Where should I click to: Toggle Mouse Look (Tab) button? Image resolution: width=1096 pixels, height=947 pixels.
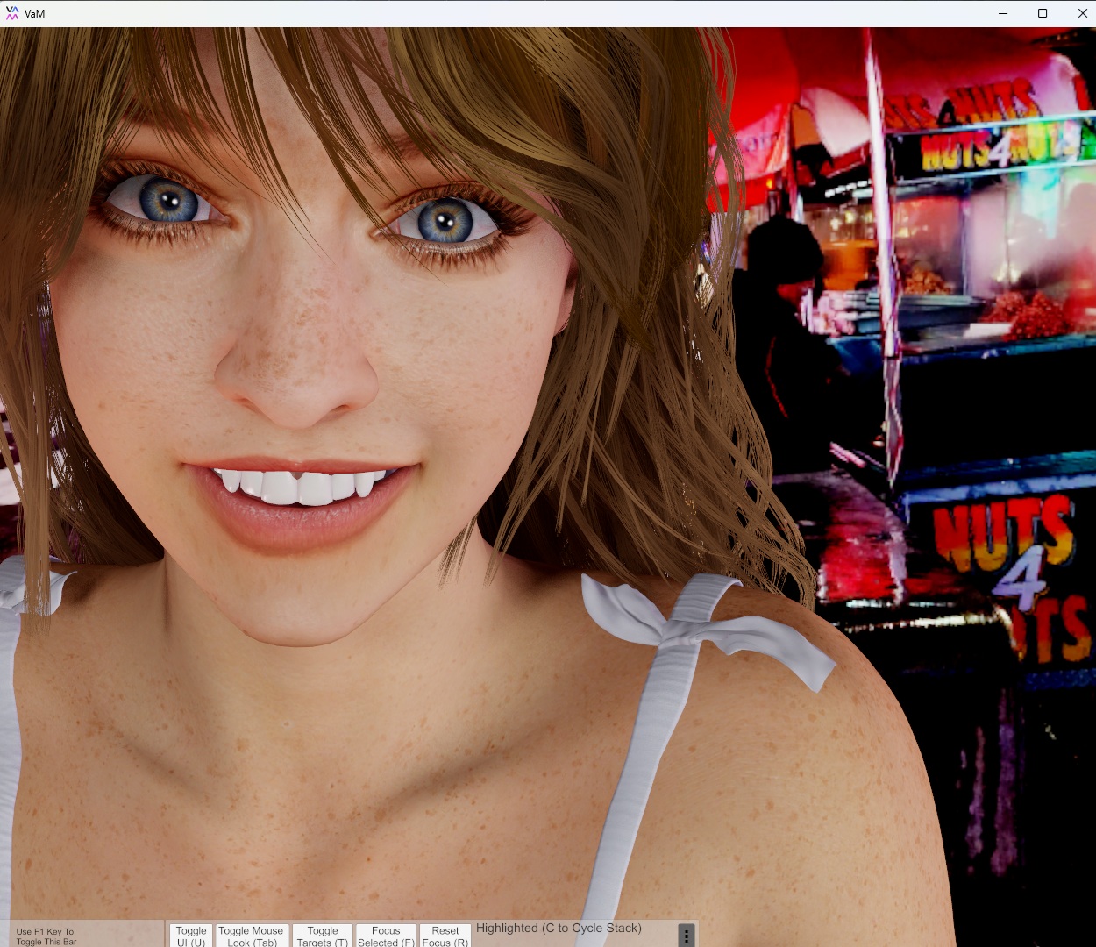[251, 936]
